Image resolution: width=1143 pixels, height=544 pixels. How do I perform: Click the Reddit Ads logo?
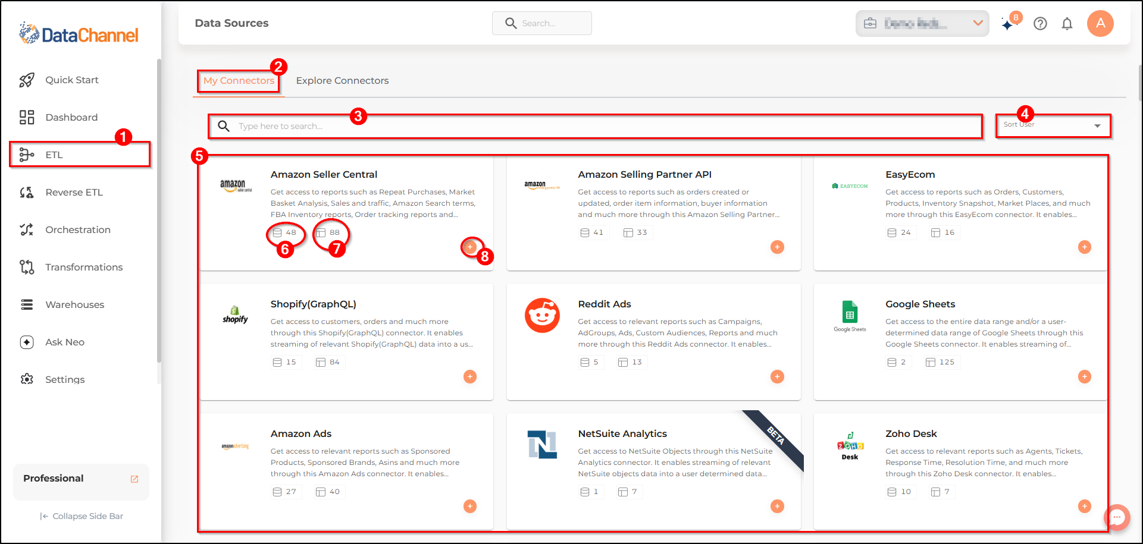[x=542, y=315]
